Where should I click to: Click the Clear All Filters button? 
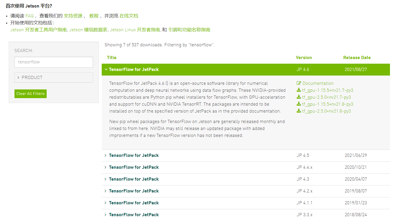(30, 94)
